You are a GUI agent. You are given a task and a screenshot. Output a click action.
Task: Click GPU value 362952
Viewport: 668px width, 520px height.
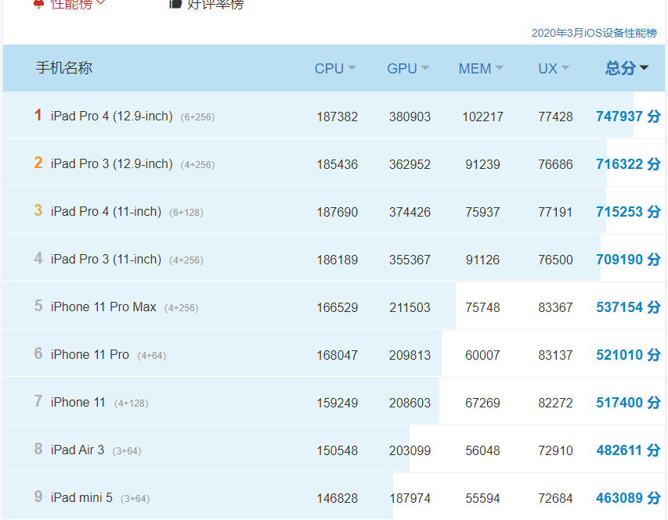coord(410,164)
